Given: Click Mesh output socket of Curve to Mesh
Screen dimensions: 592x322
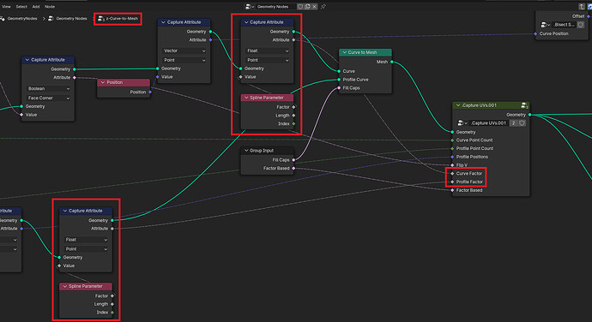Looking at the screenshot, I should (x=392, y=62).
